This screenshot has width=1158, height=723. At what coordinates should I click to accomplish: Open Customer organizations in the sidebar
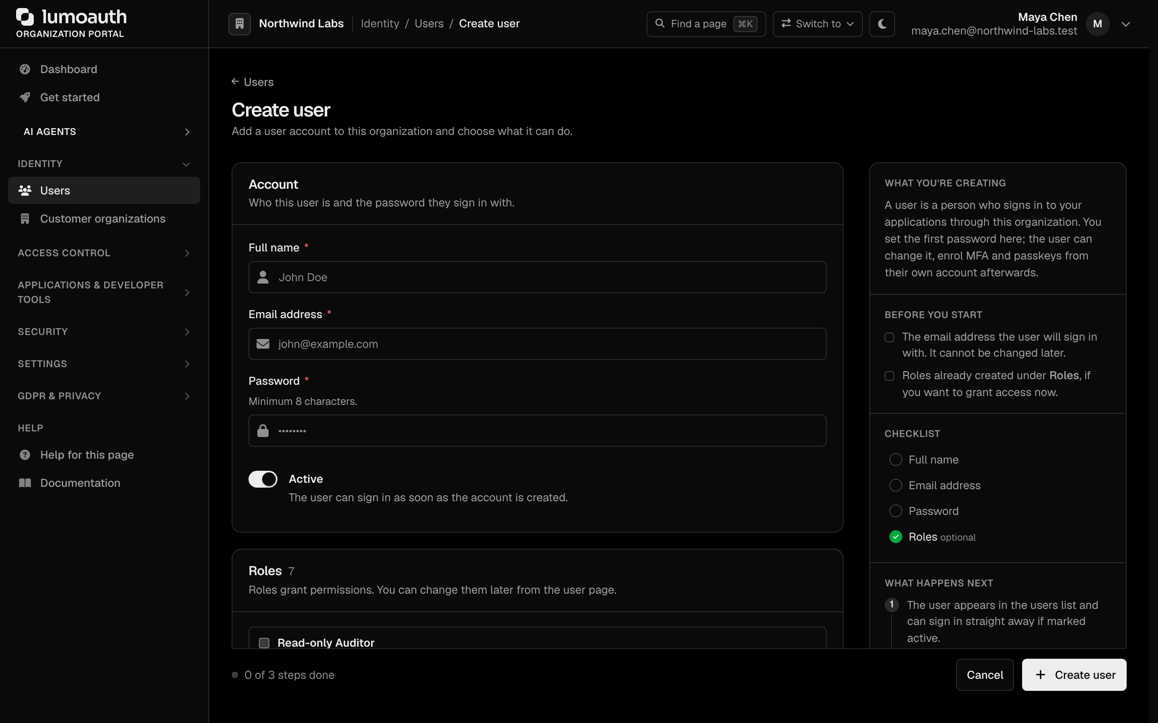tap(104, 219)
